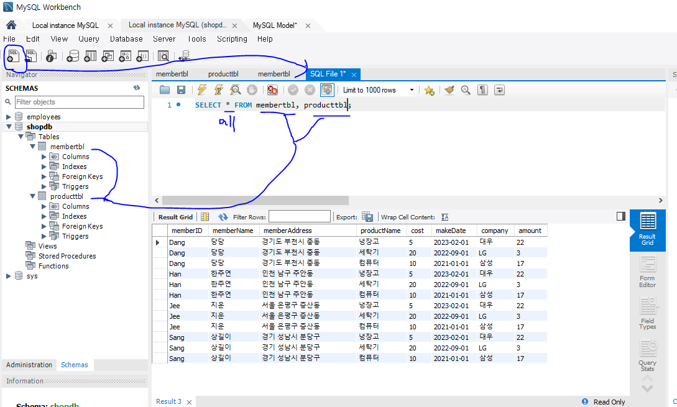Create a new function icon
Screen dimensions: 677x407
click(142, 56)
